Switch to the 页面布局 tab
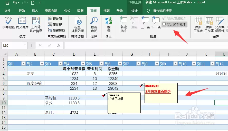This screenshot has height=131, width=228. (x=51, y=11)
